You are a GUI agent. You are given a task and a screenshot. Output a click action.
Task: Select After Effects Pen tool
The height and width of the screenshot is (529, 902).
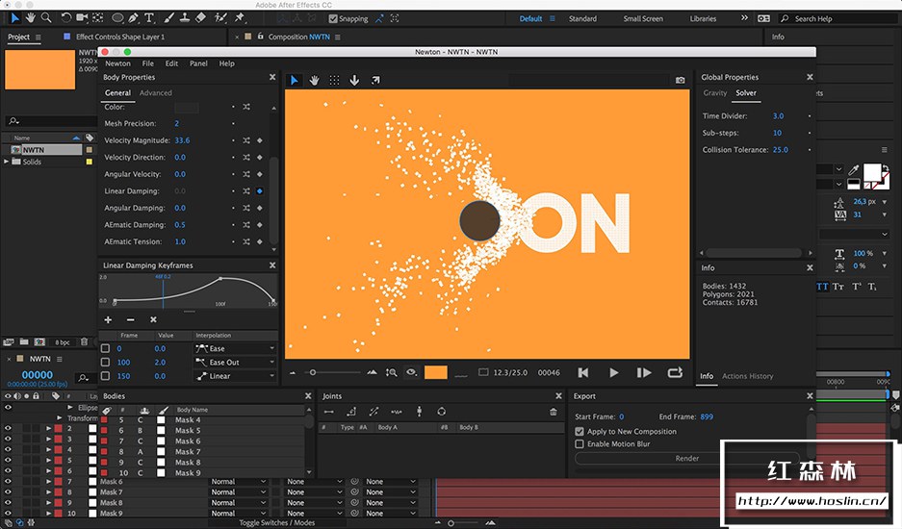click(134, 18)
